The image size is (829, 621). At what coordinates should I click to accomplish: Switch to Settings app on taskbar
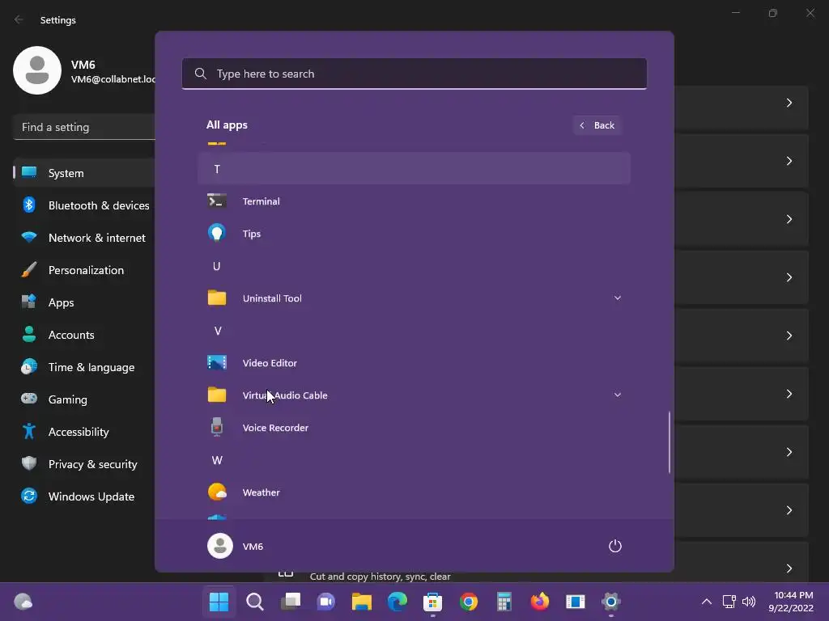pyautogui.click(x=610, y=602)
